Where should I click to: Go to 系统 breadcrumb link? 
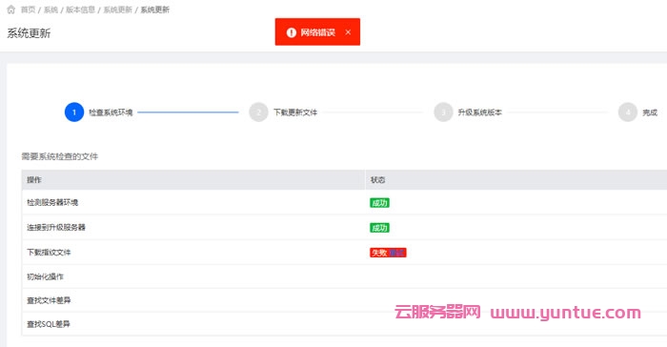[x=51, y=10]
